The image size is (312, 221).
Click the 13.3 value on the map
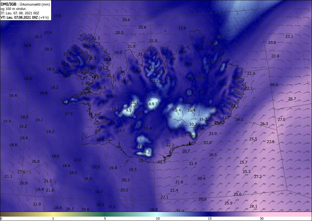click(189, 92)
